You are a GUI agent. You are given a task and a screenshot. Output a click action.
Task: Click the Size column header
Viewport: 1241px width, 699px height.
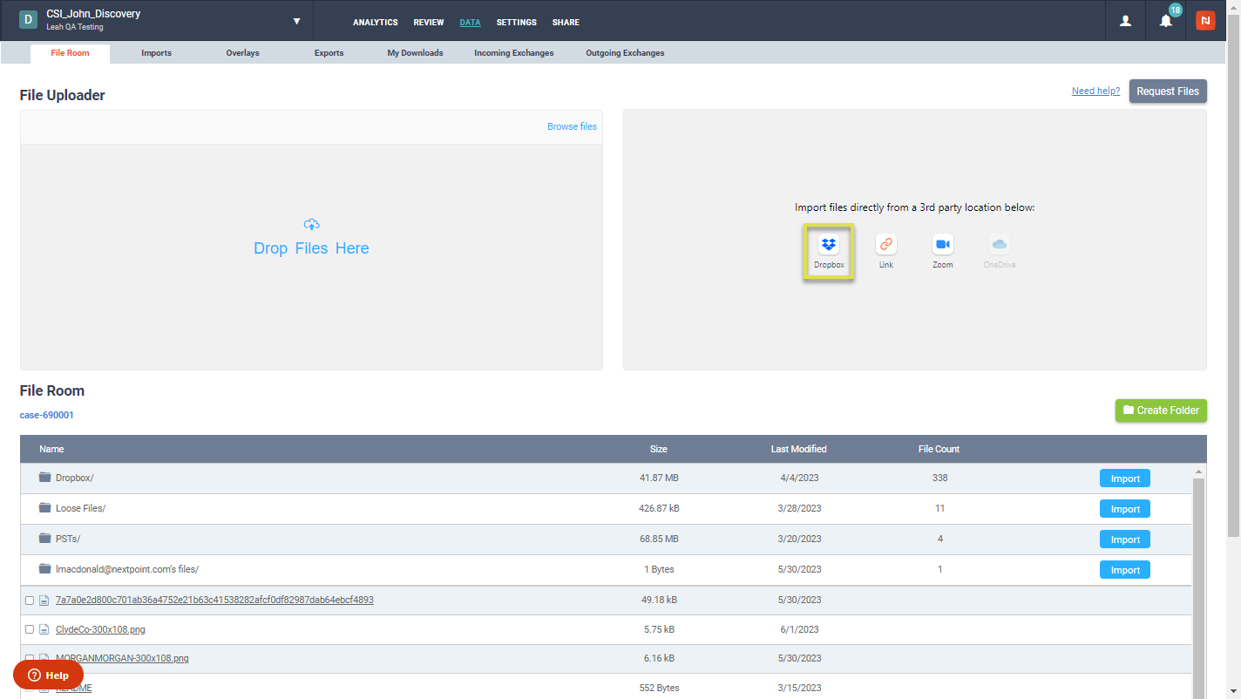659,449
